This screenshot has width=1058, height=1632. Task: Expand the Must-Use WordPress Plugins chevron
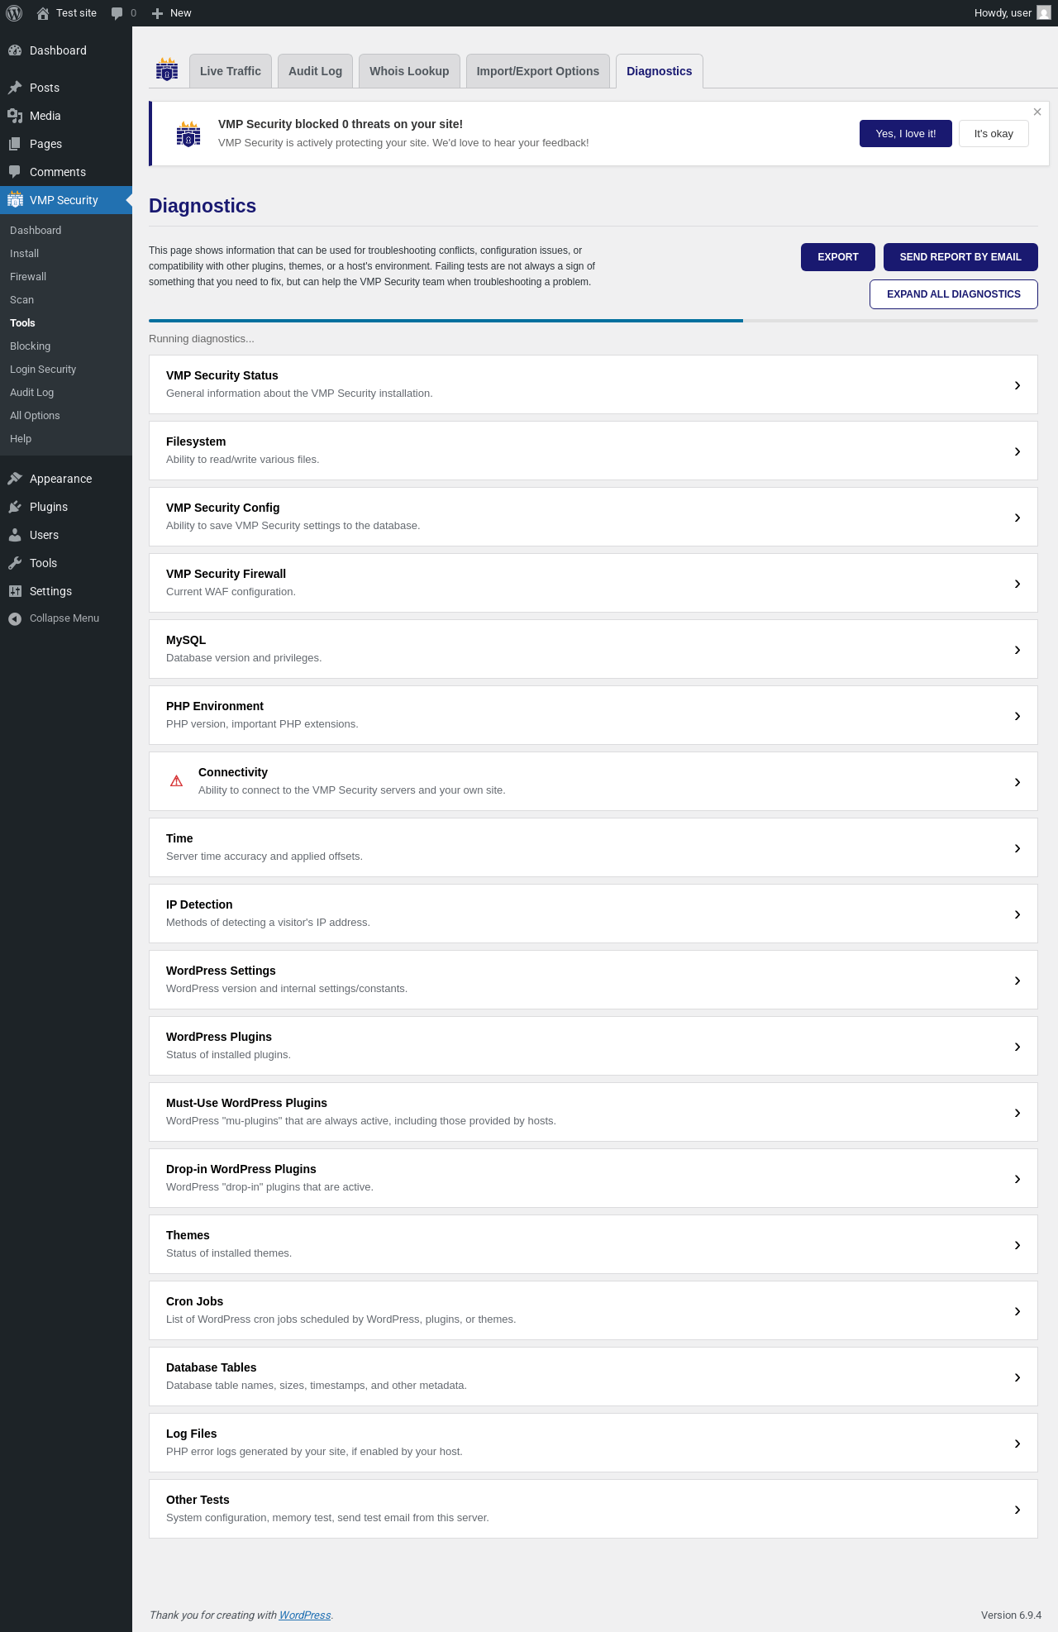pos(1017,1113)
